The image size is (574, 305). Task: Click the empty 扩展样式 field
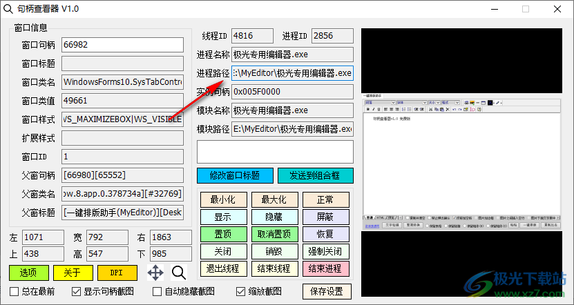(123, 138)
